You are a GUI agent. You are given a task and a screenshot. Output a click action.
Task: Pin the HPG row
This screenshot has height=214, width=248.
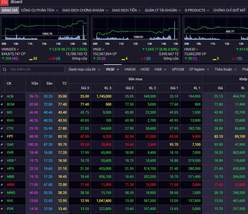click(2, 169)
